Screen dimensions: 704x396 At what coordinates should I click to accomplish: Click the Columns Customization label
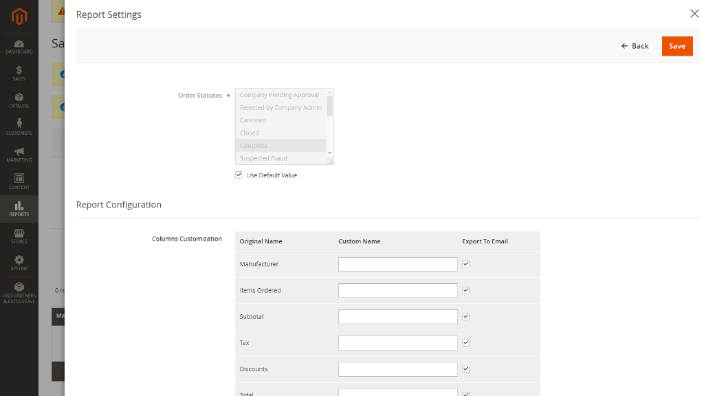click(x=187, y=239)
